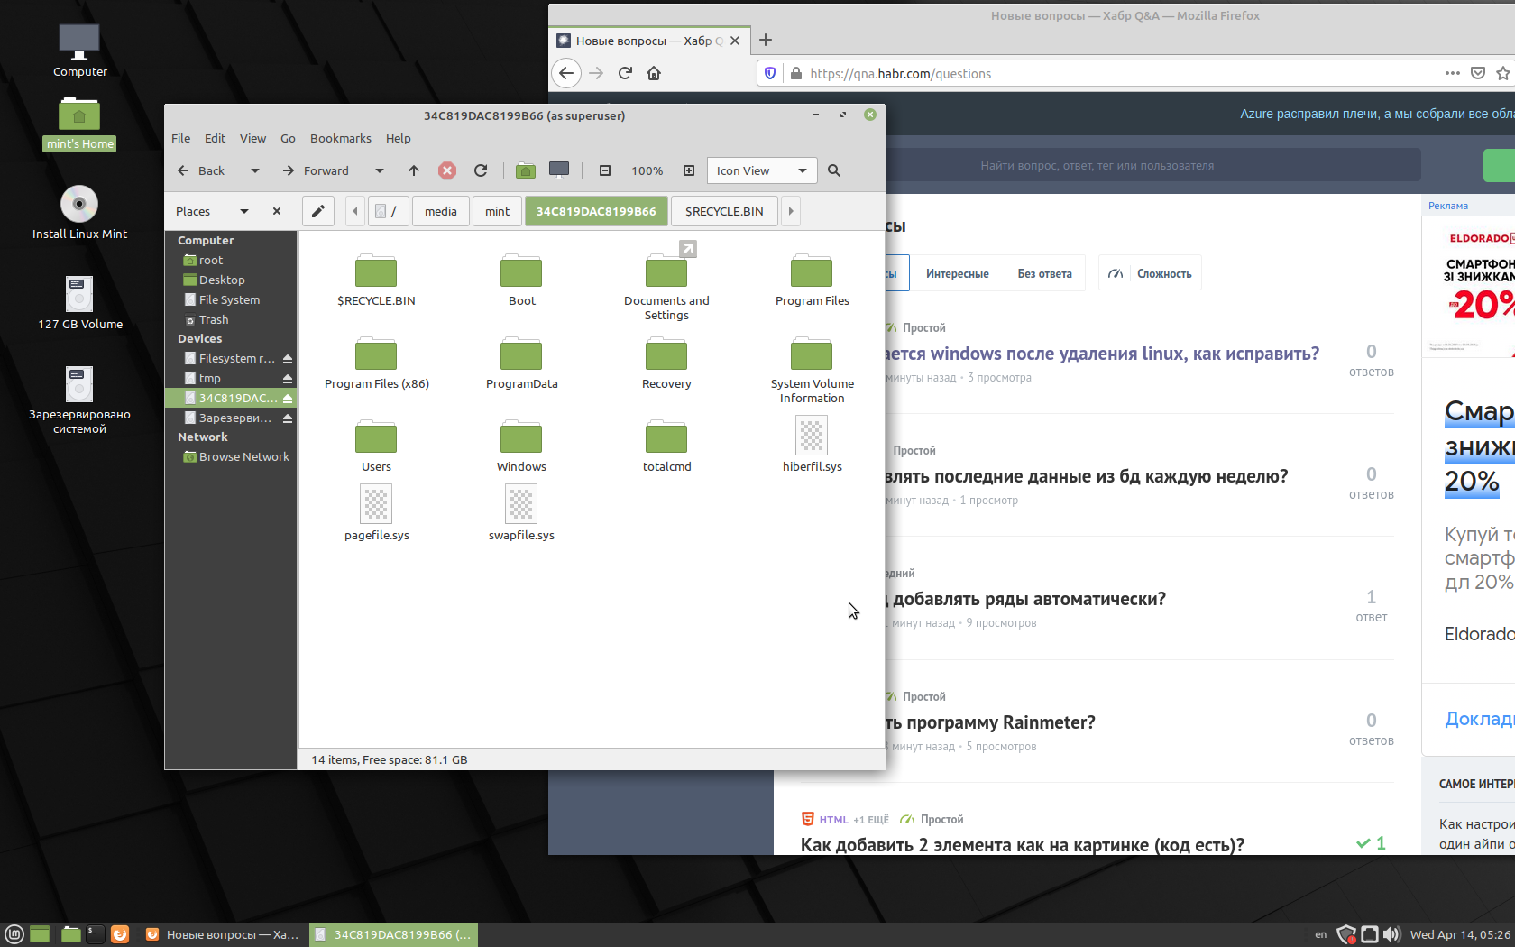Screen dimensions: 1515x947
Task: Click the media path segment
Action: click(441, 211)
